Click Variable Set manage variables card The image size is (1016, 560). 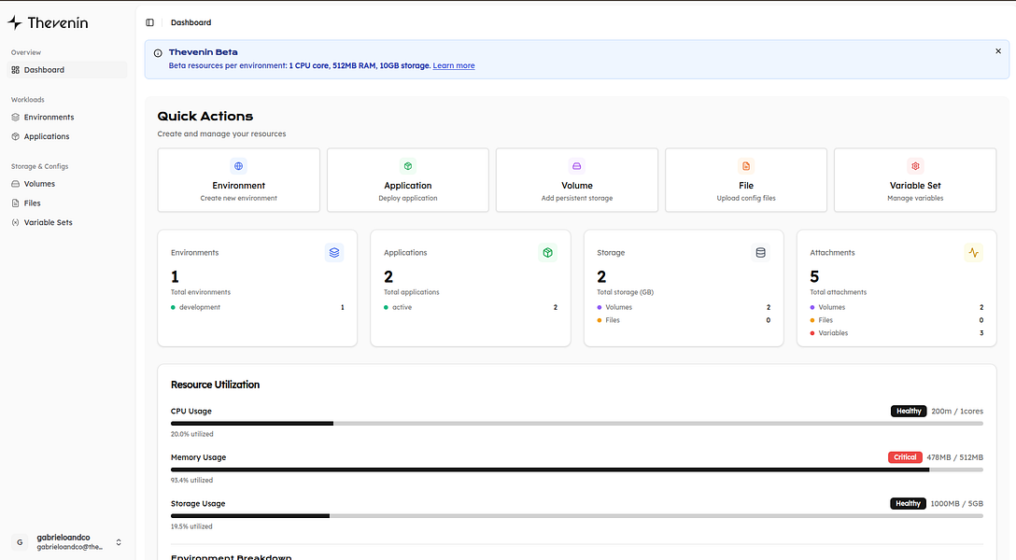point(915,180)
